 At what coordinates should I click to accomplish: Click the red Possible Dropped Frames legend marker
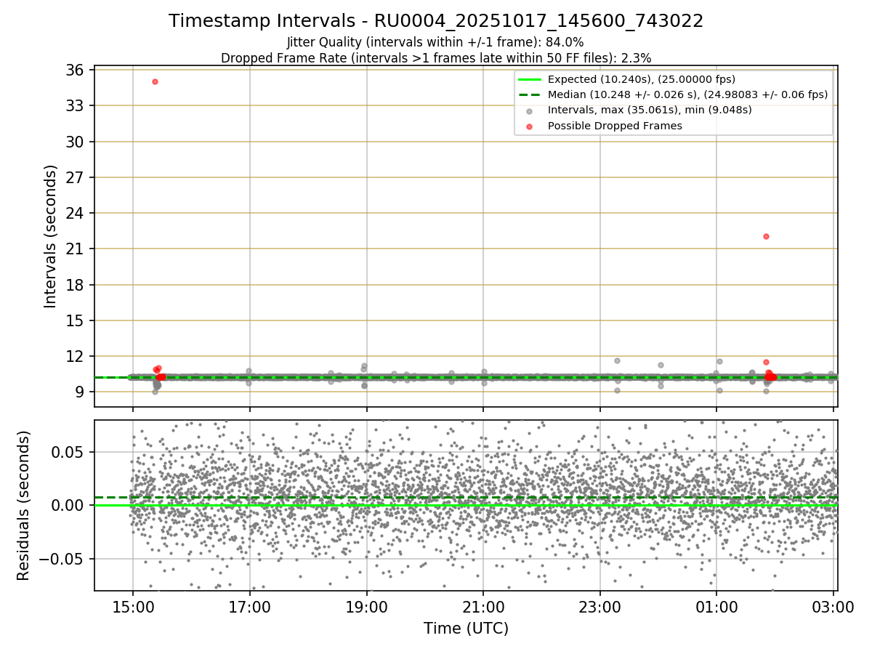tap(529, 126)
